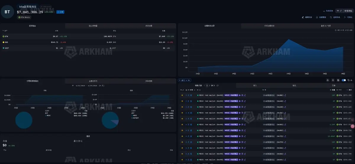Click the BNB price $640.76 cell

[x=54, y=42]
